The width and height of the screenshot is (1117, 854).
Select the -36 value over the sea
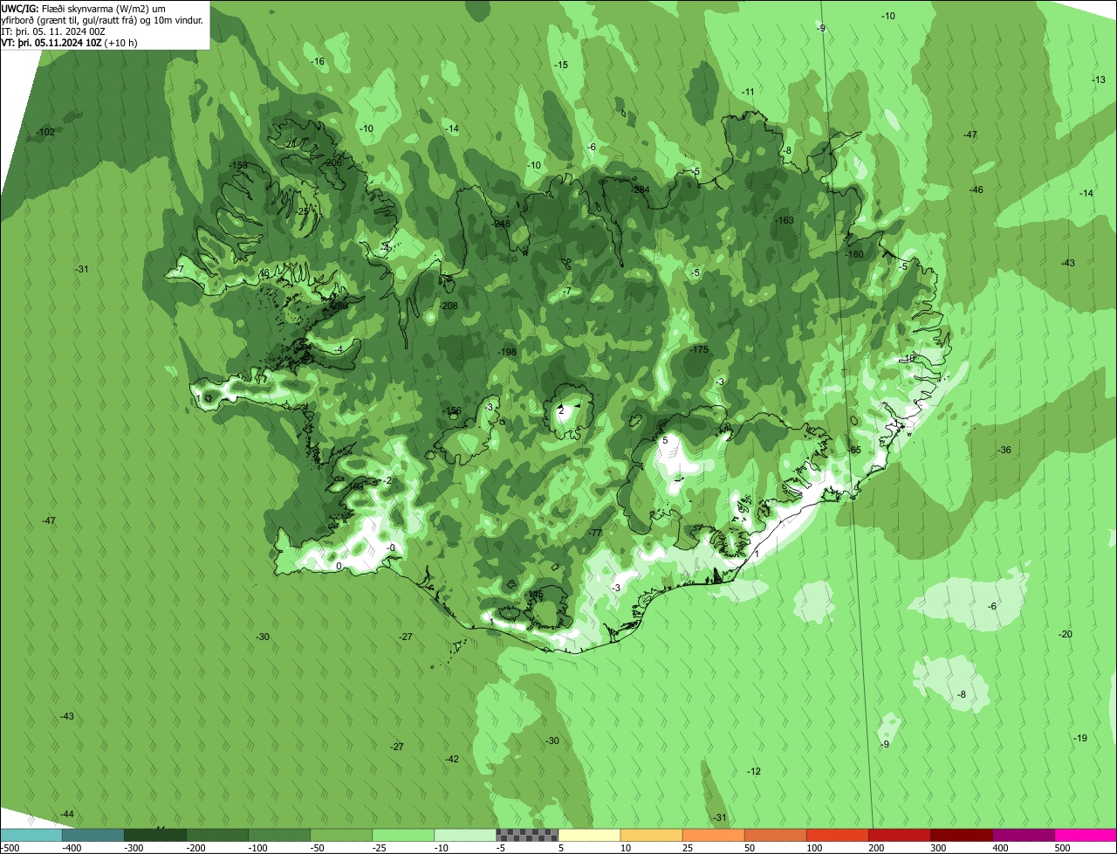point(1004,450)
